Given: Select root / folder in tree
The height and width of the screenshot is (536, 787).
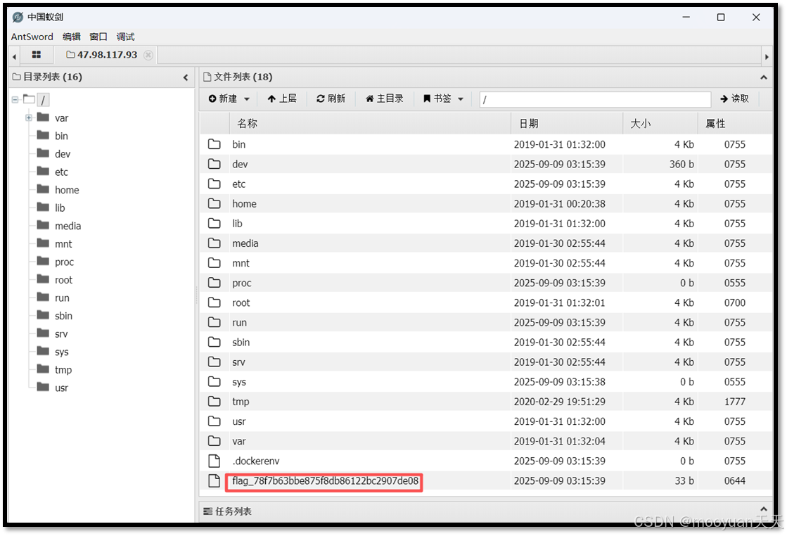Looking at the screenshot, I should (43, 99).
